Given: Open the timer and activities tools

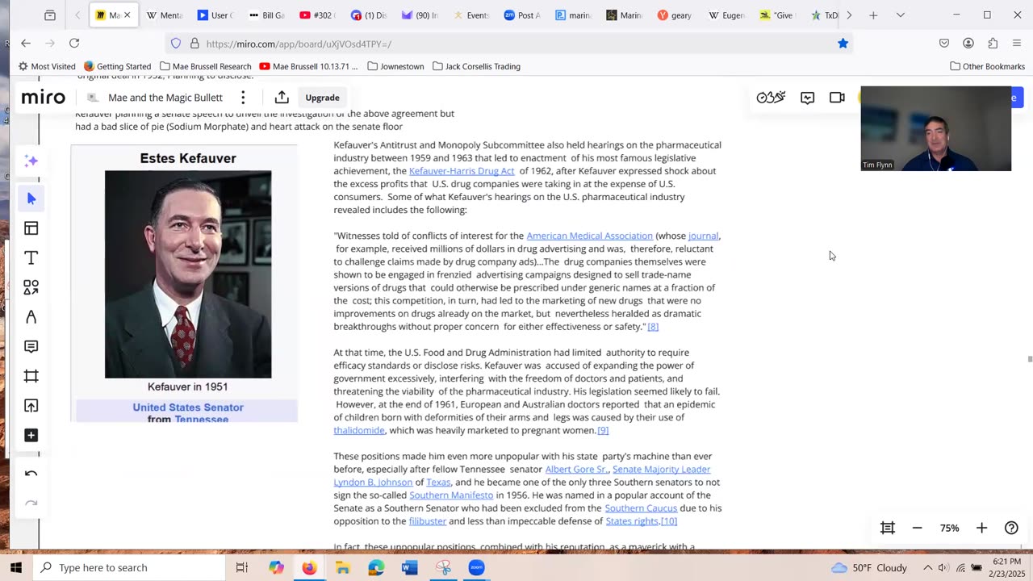Looking at the screenshot, I should point(771,98).
